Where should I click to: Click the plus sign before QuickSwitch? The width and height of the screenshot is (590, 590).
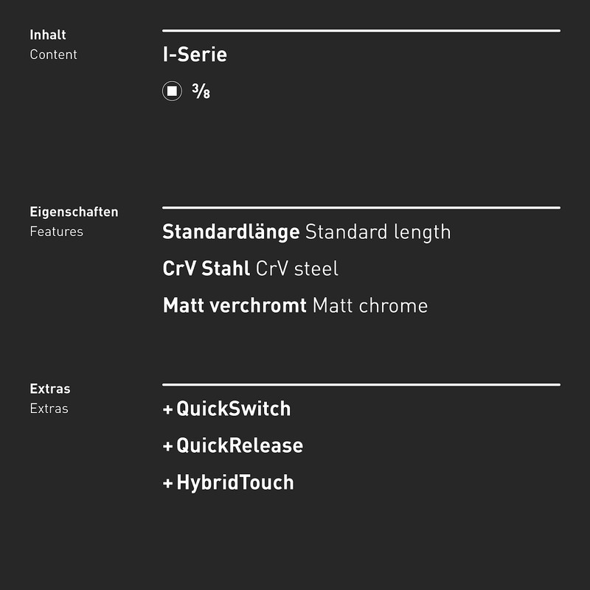click(167, 409)
